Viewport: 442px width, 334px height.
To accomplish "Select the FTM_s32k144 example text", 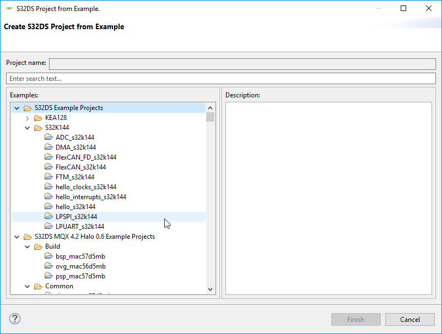I will (x=75, y=177).
